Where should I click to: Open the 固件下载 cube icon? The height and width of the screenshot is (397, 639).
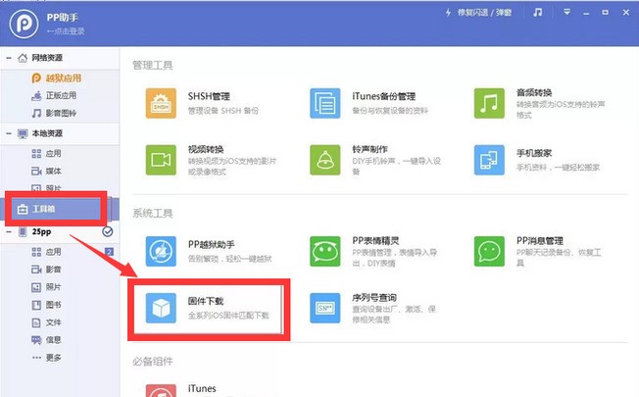[x=161, y=308]
